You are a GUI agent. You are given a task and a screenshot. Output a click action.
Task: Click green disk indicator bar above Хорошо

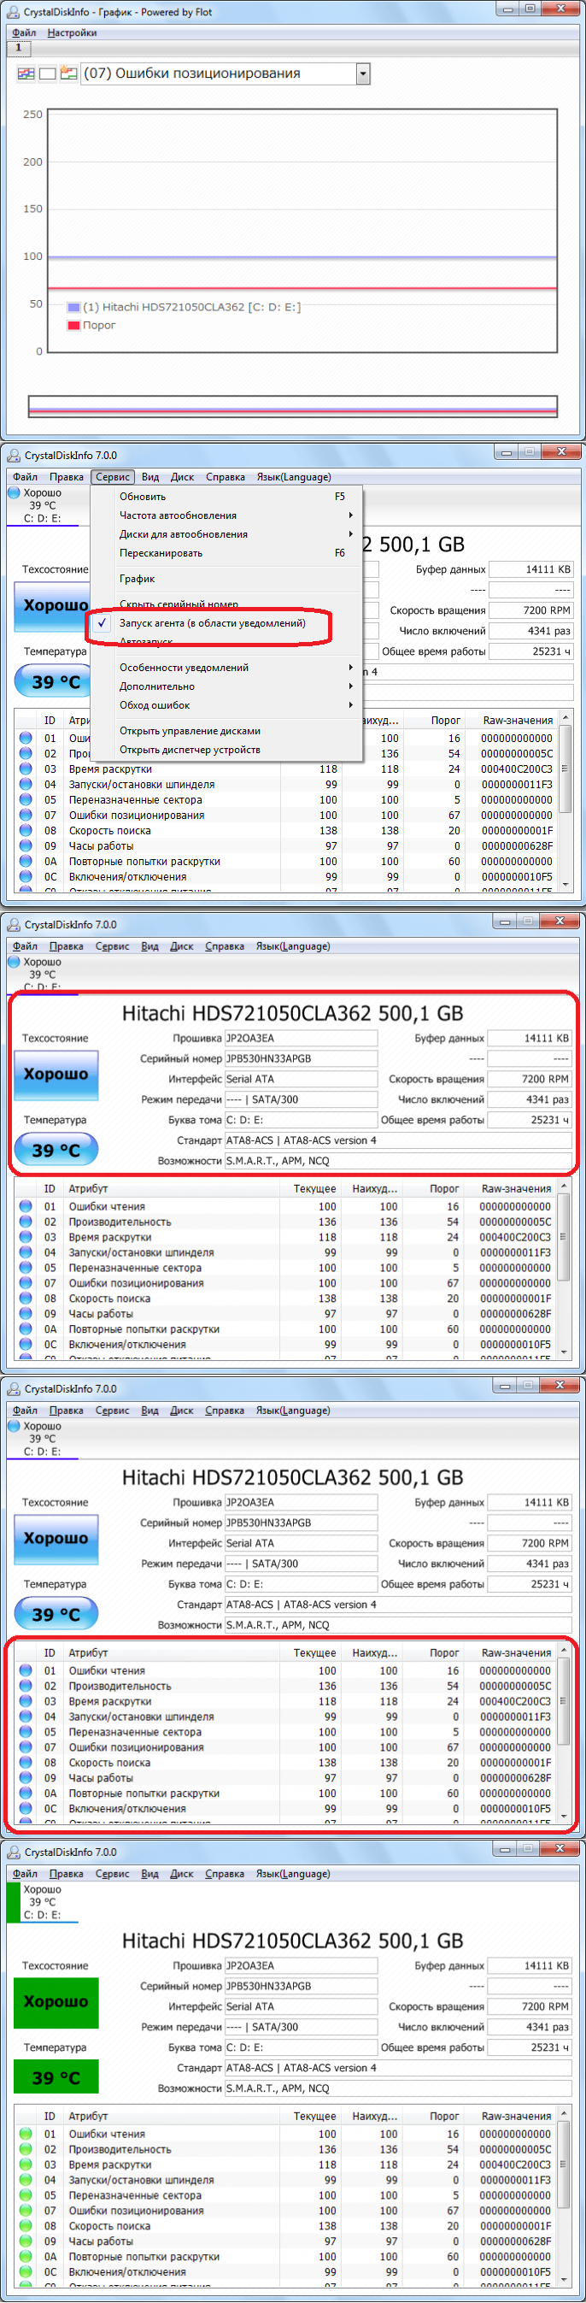14,1901
